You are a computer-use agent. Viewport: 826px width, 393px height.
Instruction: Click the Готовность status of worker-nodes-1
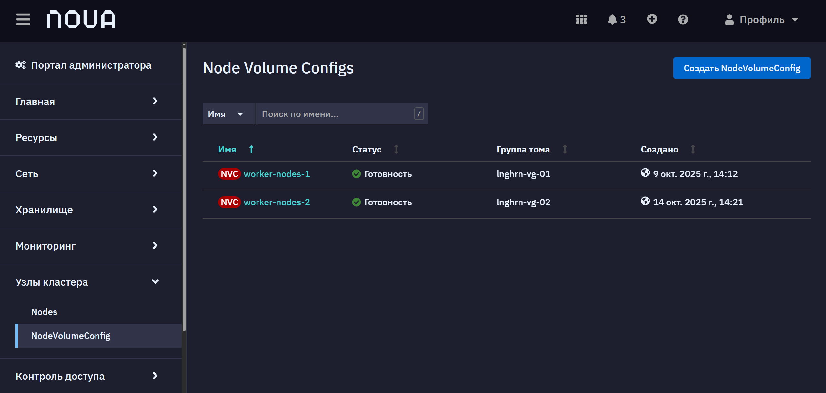pyautogui.click(x=388, y=174)
